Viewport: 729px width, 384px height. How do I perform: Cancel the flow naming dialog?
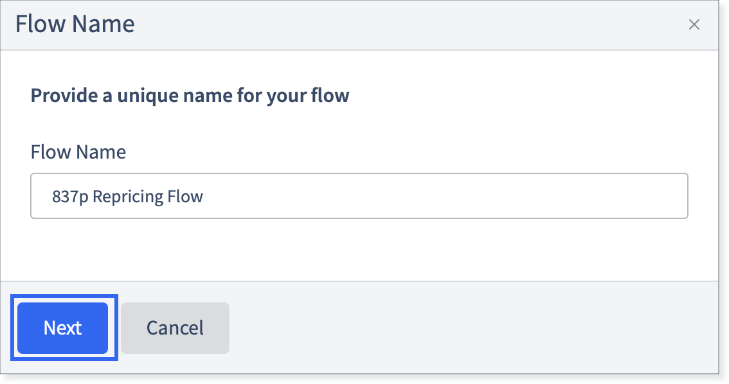point(175,328)
